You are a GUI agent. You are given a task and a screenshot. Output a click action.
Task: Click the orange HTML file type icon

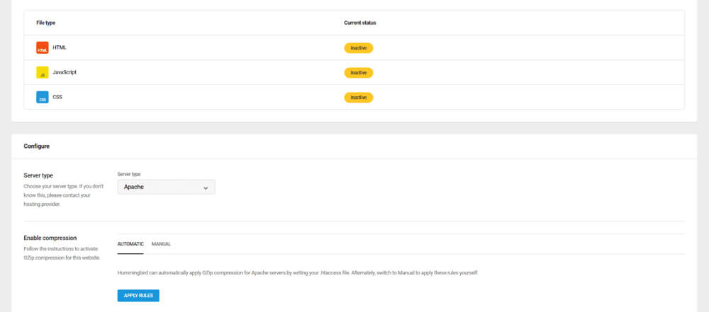(42, 48)
